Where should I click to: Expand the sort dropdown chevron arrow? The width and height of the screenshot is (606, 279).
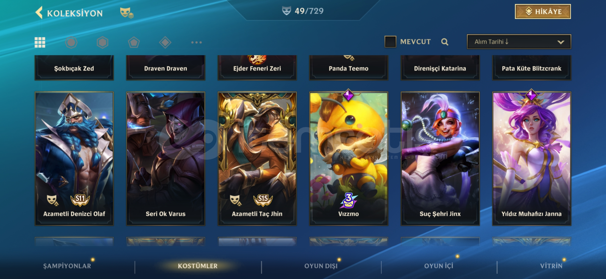click(x=561, y=42)
